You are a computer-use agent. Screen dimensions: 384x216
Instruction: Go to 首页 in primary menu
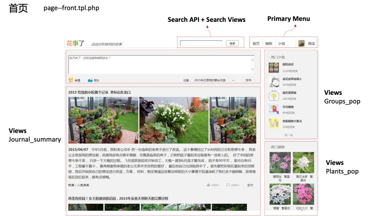[x=256, y=44]
